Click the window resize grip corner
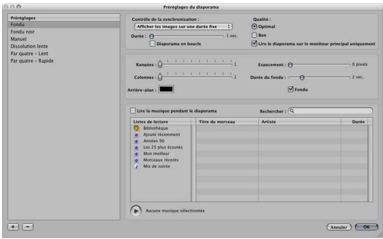 (x=380, y=235)
